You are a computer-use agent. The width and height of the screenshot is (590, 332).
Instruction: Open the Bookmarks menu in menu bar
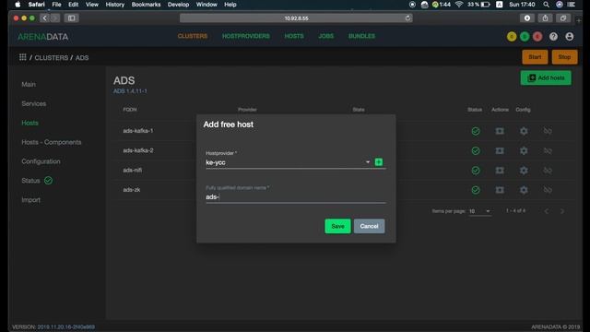(146, 5)
